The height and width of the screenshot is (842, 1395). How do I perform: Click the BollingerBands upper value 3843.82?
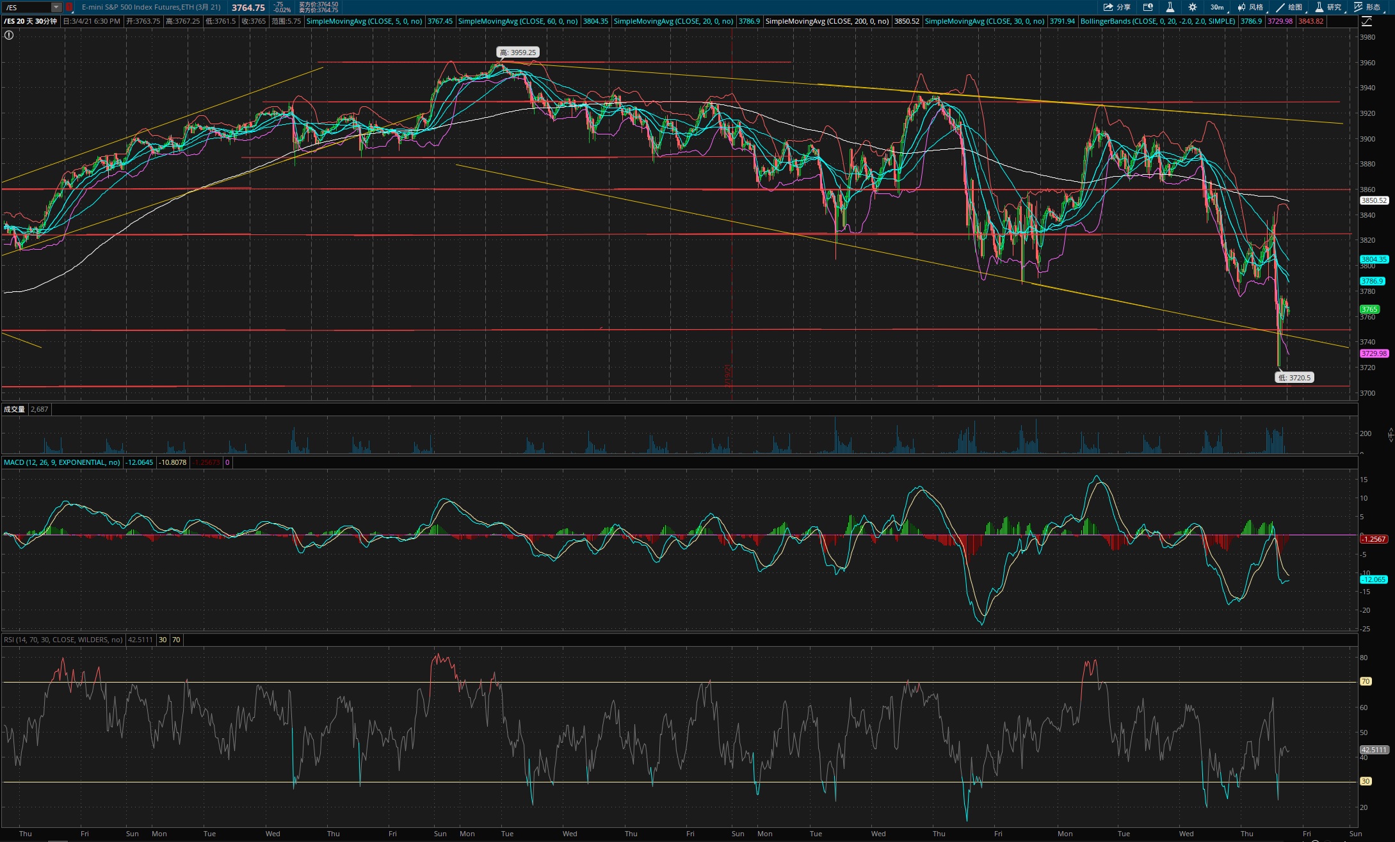click(x=1310, y=21)
